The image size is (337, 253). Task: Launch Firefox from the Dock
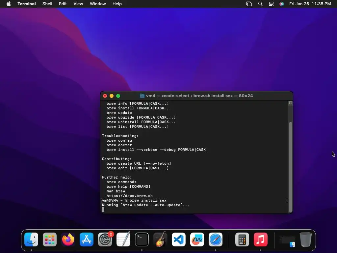pos(68,239)
